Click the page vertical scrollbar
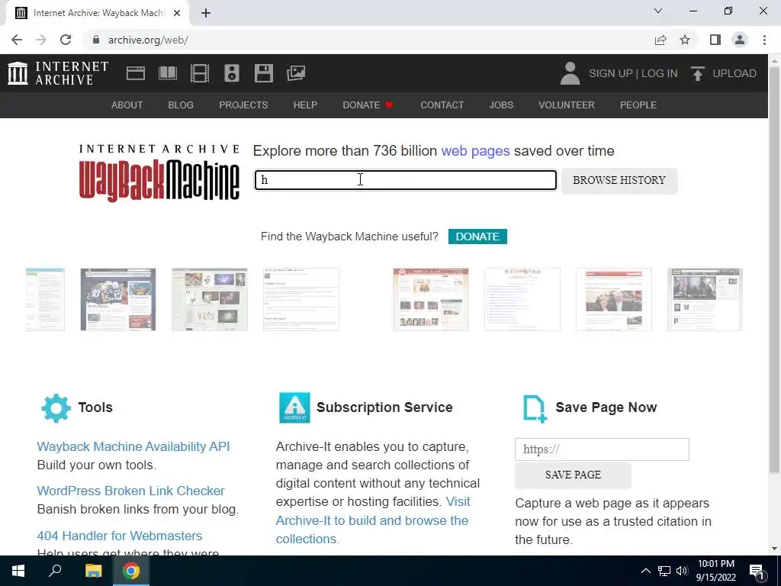Viewport: 781px width, 586px height. [774, 269]
